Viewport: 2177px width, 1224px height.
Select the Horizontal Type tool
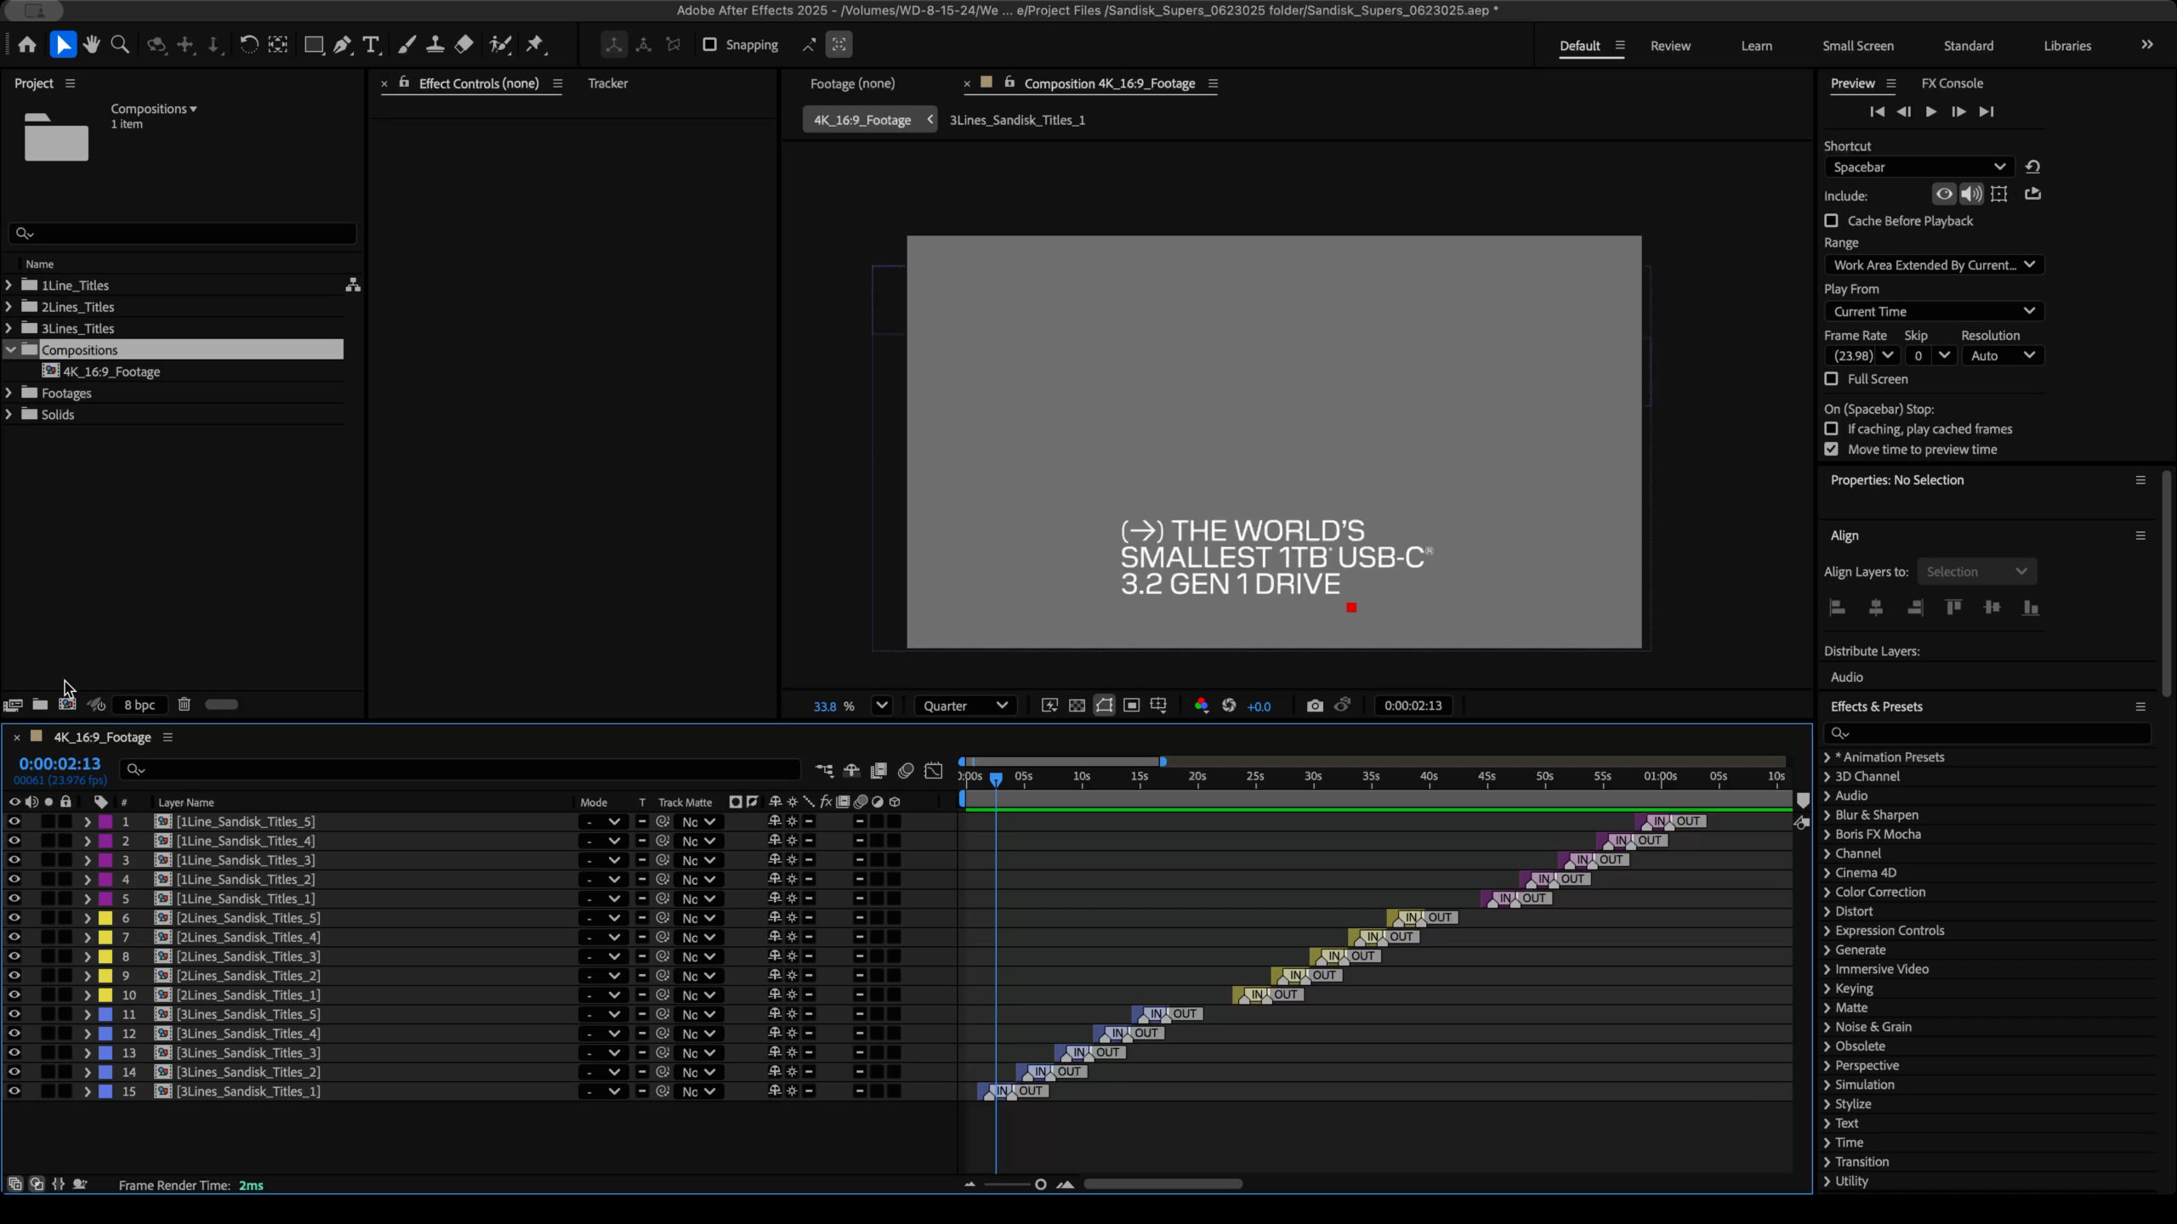click(371, 45)
